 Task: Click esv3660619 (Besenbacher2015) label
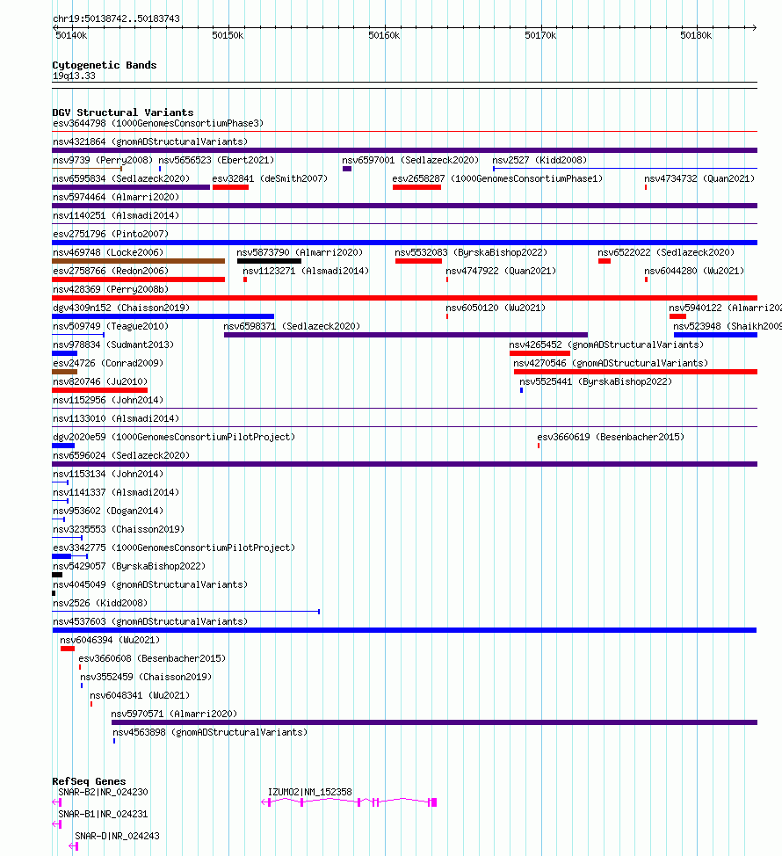[611, 437]
